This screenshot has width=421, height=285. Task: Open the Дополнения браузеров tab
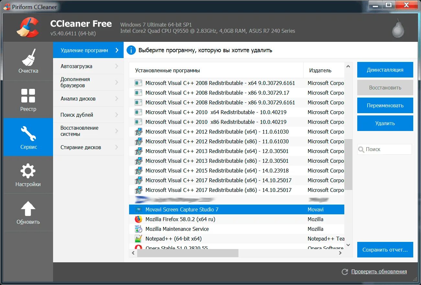pyautogui.click(x=88, y=82)
